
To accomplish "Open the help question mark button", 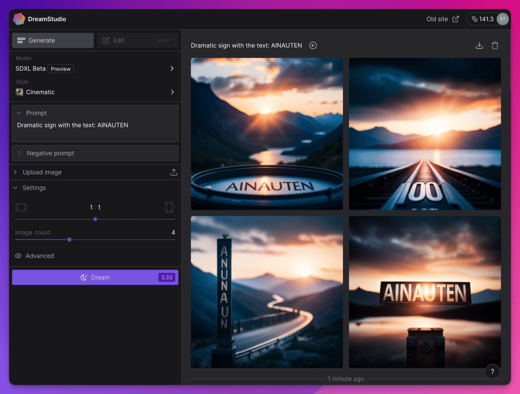I will point(492,371).
